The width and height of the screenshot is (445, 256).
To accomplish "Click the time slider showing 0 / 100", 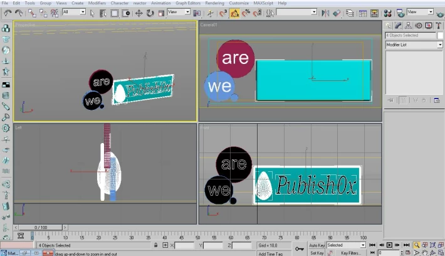I will 41,227.
